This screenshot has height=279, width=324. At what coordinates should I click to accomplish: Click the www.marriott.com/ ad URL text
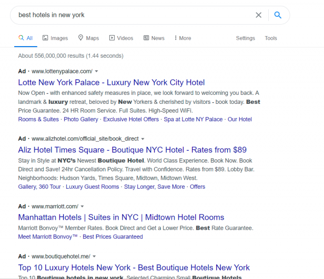pyautogui.click(x=55, y=206)
